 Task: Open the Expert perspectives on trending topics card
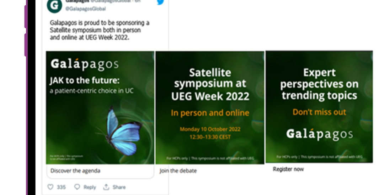(319, 107)
